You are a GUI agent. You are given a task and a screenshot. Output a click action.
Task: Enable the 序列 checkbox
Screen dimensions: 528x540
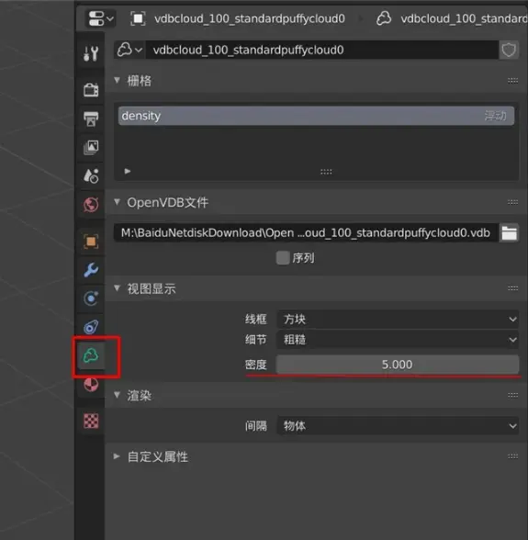(x=283, y=258)
